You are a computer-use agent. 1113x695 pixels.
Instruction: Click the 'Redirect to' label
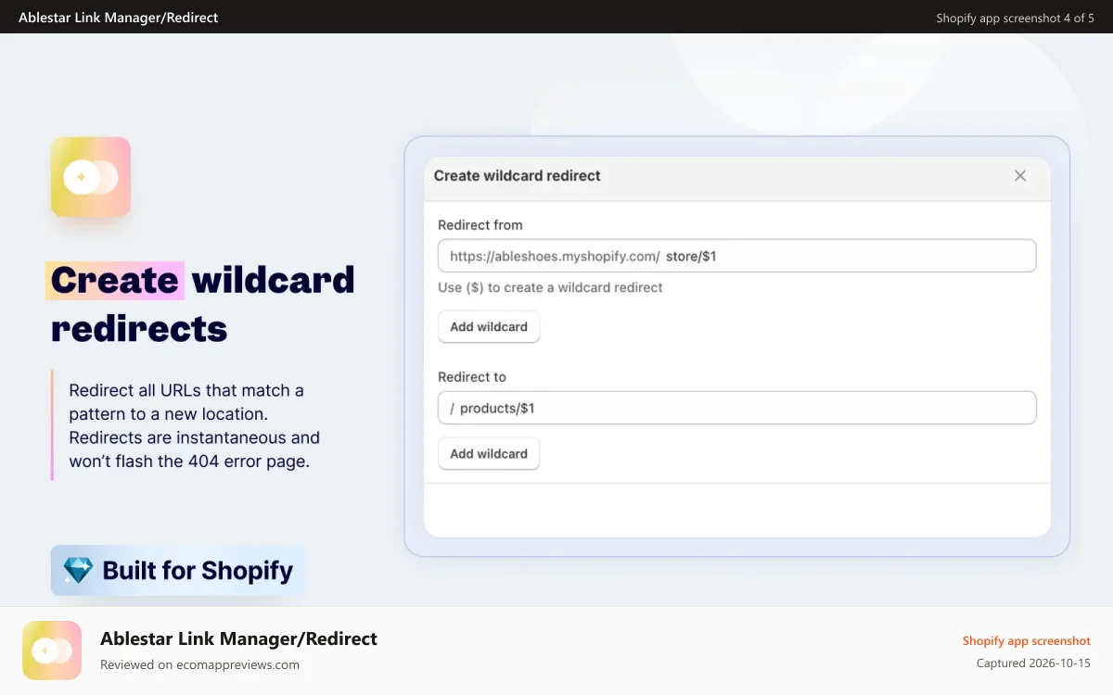472,377
